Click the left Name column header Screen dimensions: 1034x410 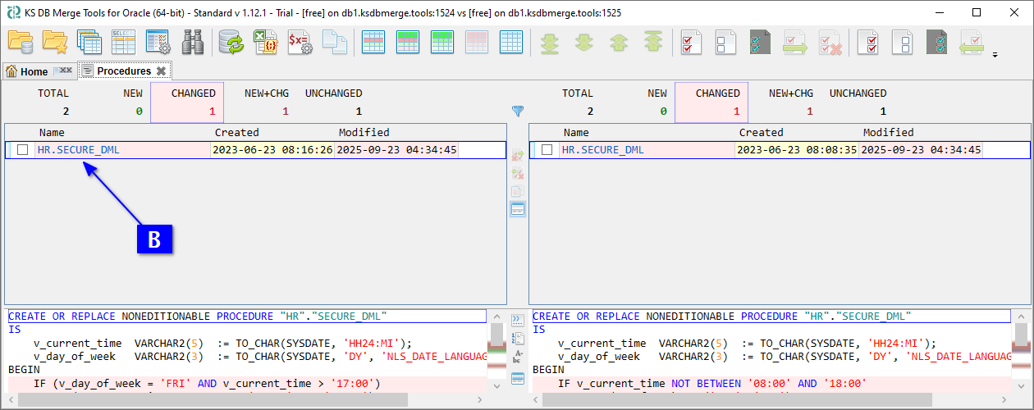(x=52, y=132)
